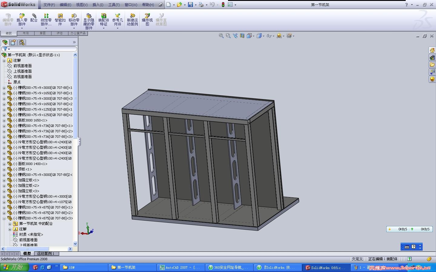Select the 配合 (Mate) tool
This screenshot has height=272, width=436.
coord(34,18)
